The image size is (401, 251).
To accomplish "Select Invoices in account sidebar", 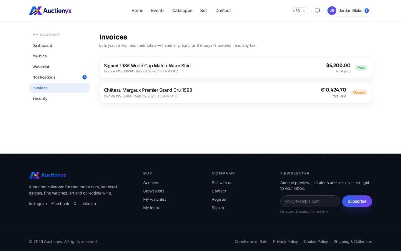I will click(60, 88).
